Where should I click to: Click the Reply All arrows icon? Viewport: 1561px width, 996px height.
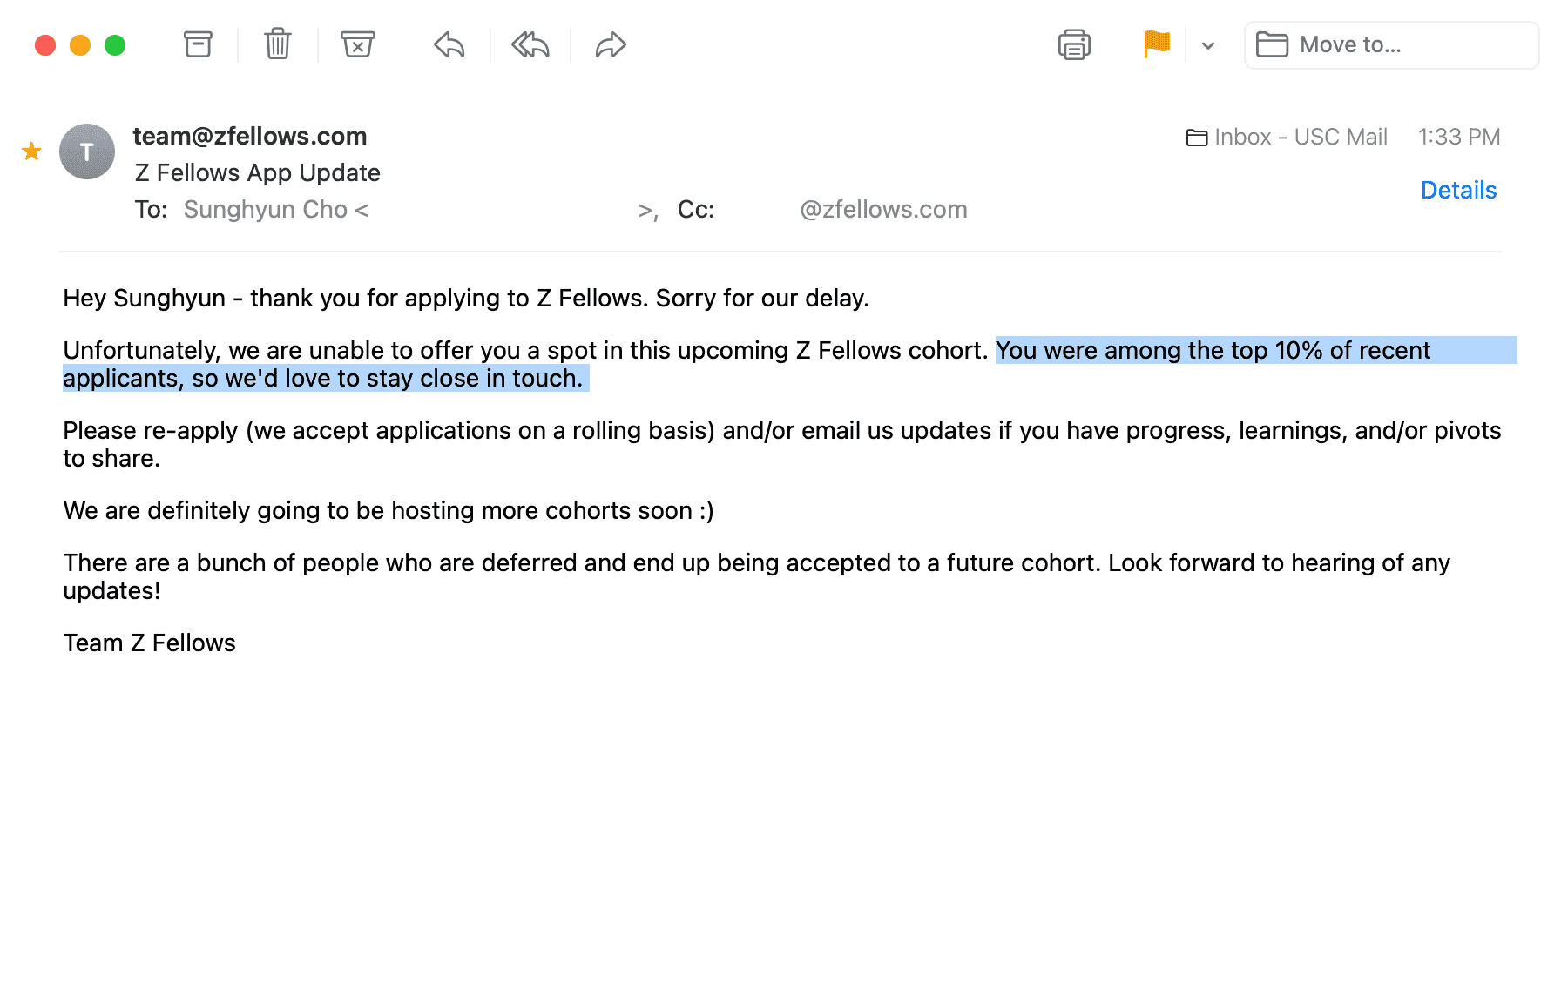(530, 44)
